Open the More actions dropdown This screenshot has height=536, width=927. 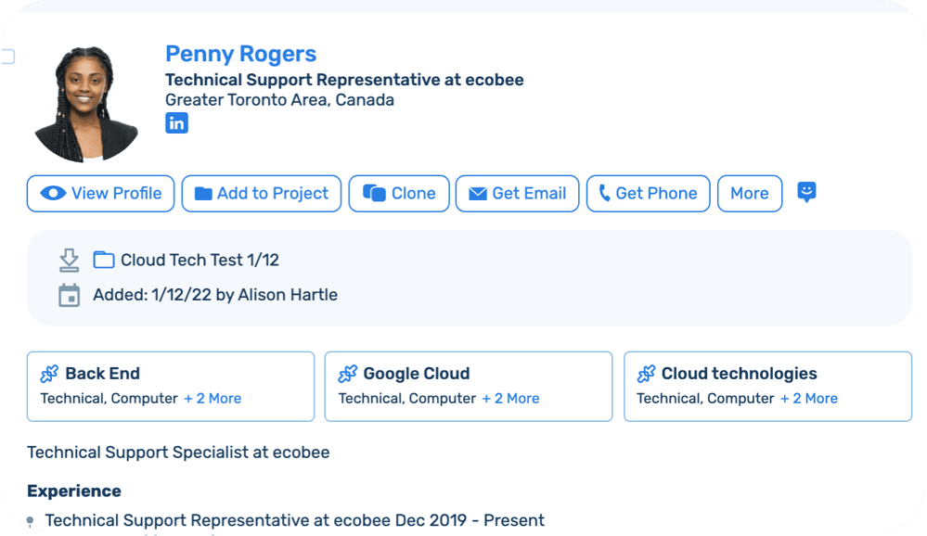tap(749, 194)
